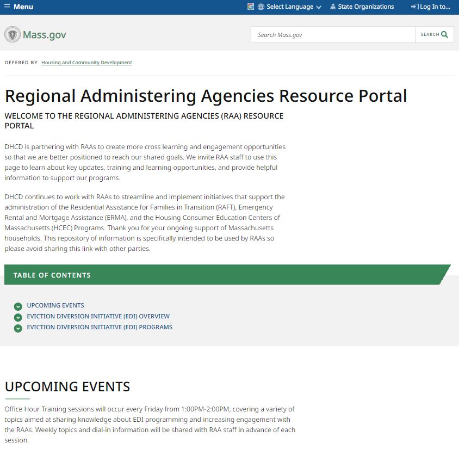Click the magnifying glass search icon
Image resolution: width=459 pixels, height=449 pixels.
click(x=444, y=35)
